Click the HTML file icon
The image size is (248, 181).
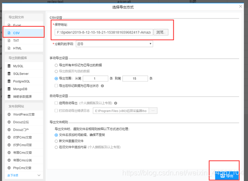point(9,48)
